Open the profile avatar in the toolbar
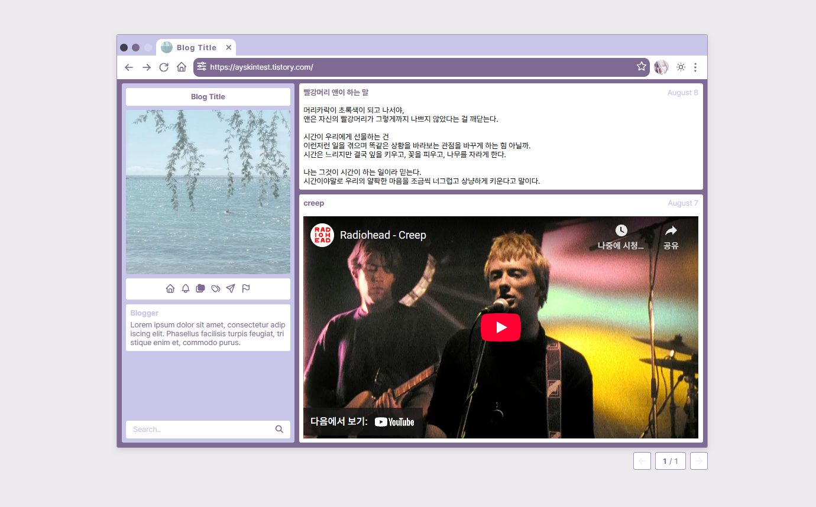This screenshot has width=816, height=507. (x=661, y=67)
